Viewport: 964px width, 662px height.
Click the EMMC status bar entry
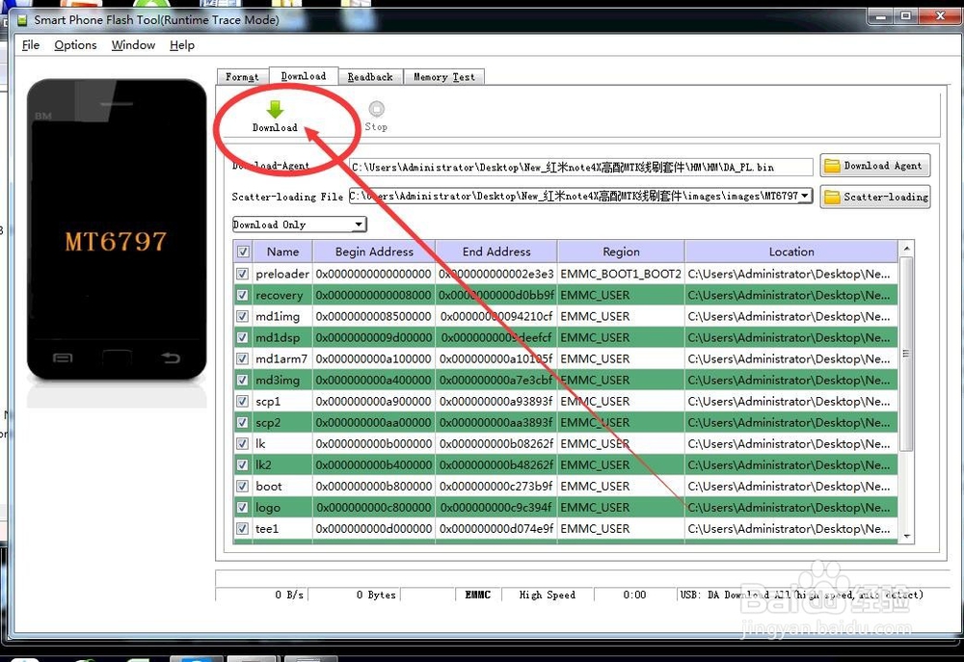[478, 595]
